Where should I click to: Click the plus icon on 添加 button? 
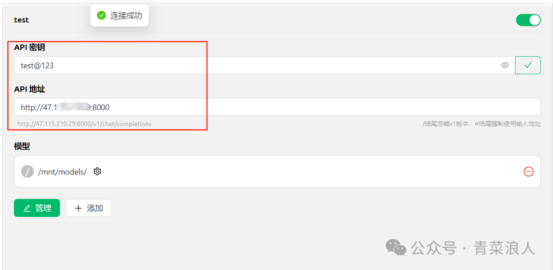pyautogui.click(x=78, y=208)
